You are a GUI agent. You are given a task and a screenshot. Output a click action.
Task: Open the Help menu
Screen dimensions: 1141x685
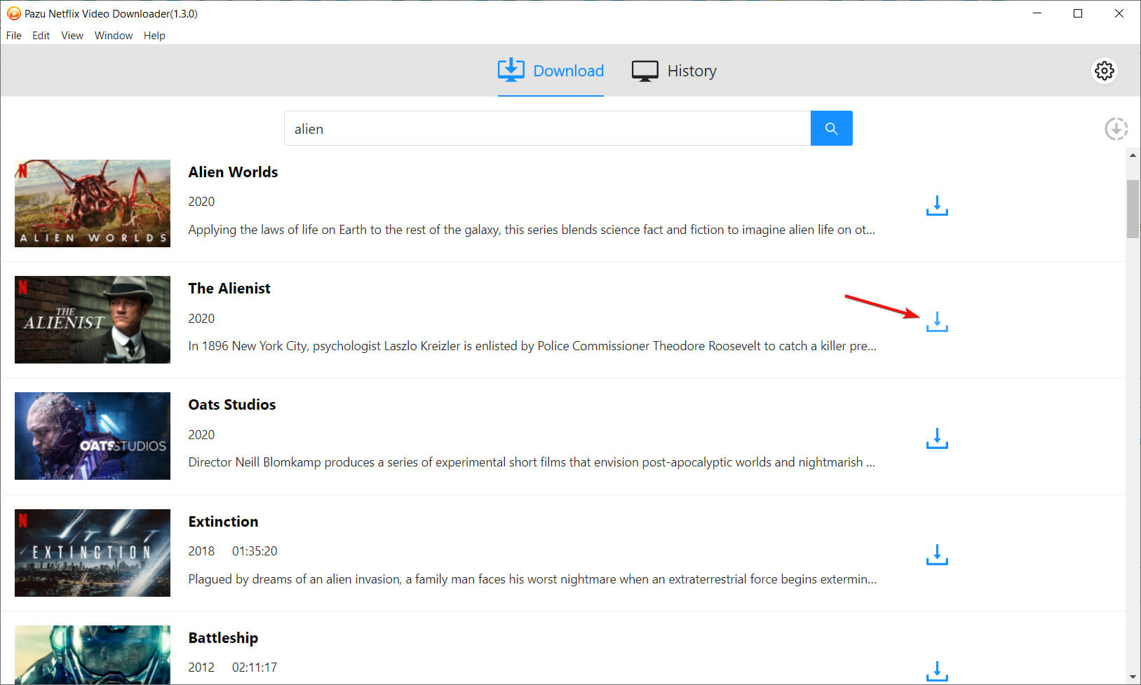[x=154, y=36]
